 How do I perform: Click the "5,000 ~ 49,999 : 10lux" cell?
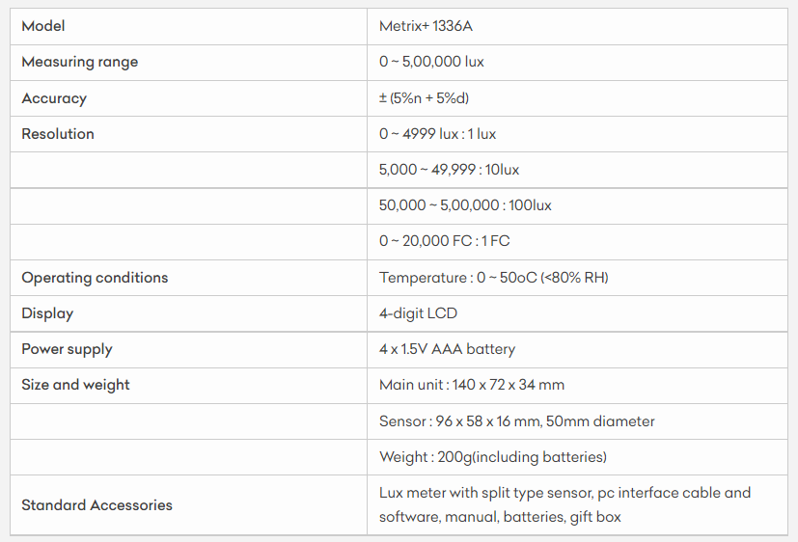pyautogui.click(x=449, y=170)
